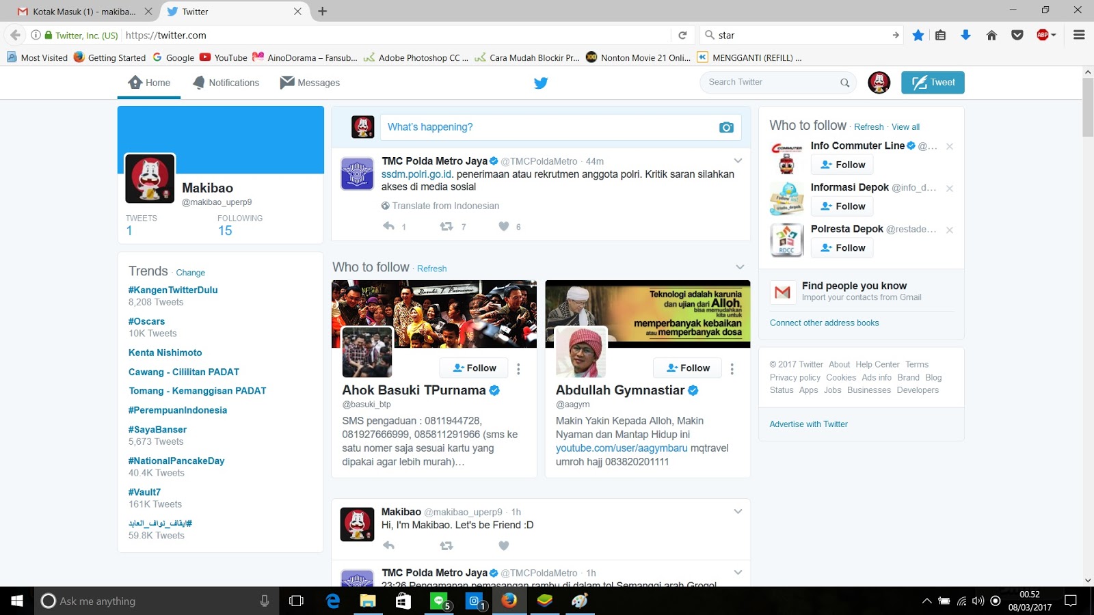Follow Polresta Depok
The width and height of the screenshot is (1094, 615).
tap(842, 248)
